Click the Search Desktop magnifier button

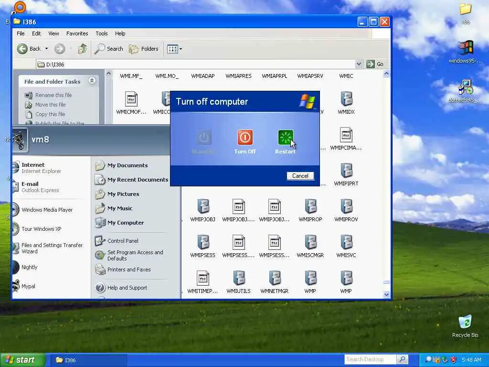402,359
